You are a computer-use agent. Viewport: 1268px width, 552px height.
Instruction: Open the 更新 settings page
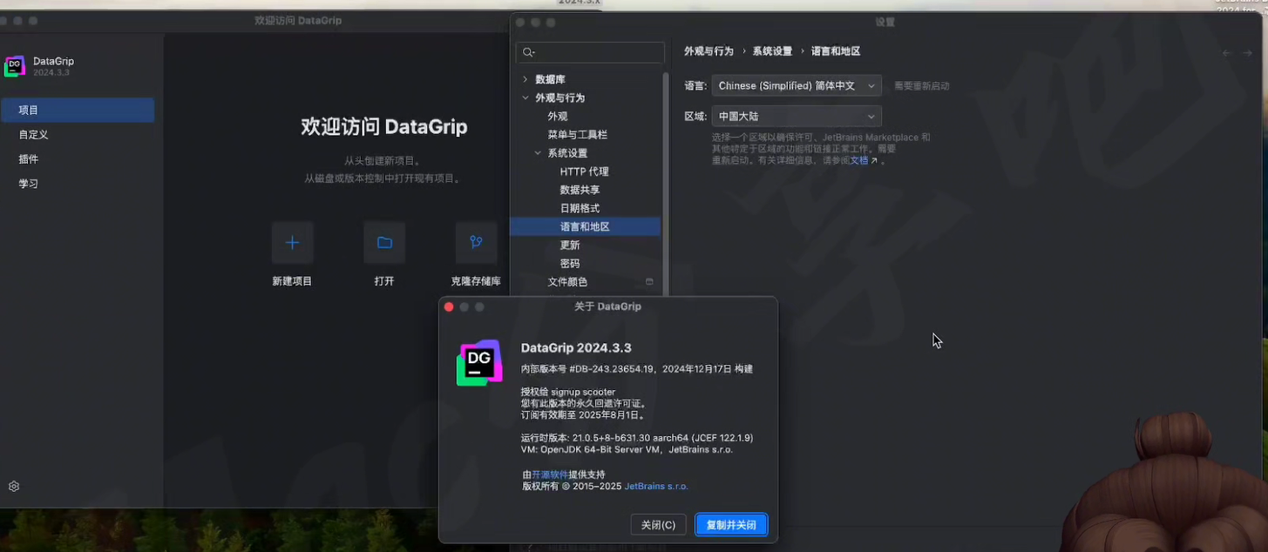tap(570, 245)
